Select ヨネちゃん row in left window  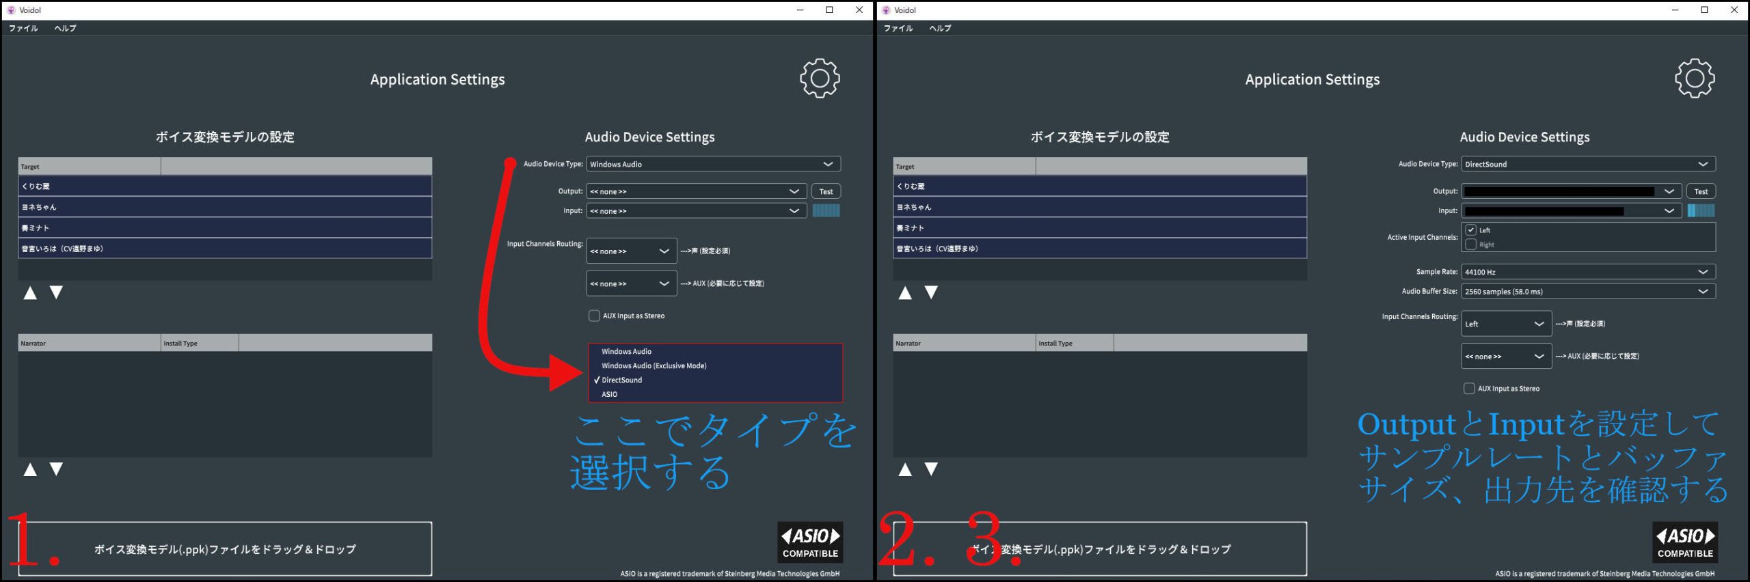225,207
